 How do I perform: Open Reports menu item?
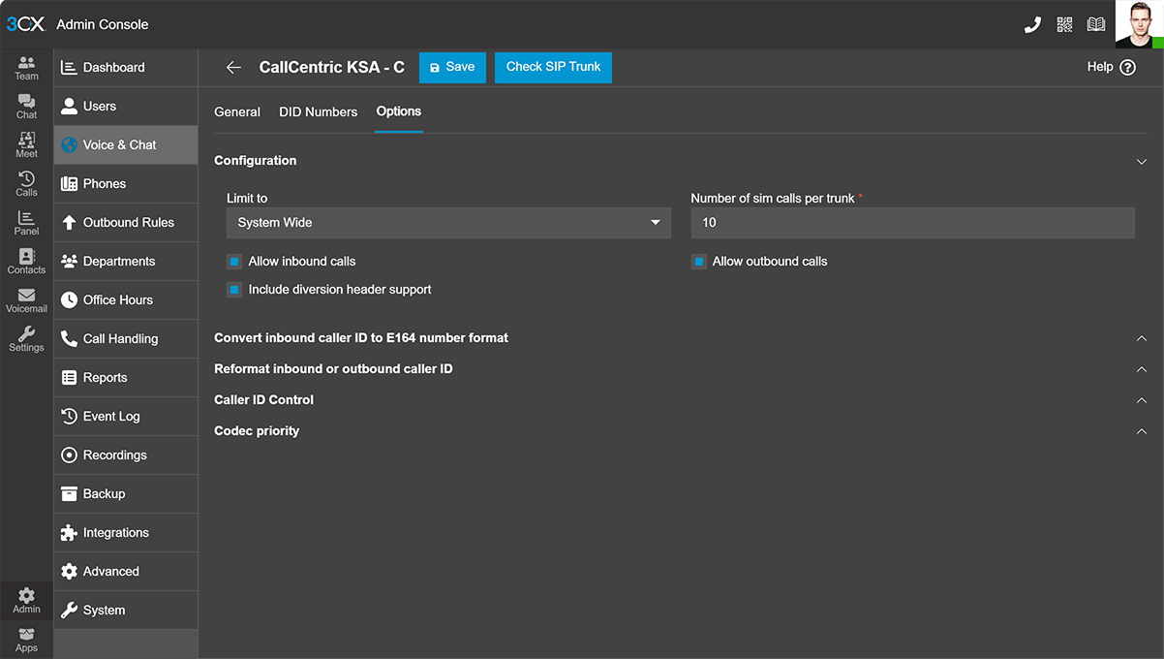[126, 378]
